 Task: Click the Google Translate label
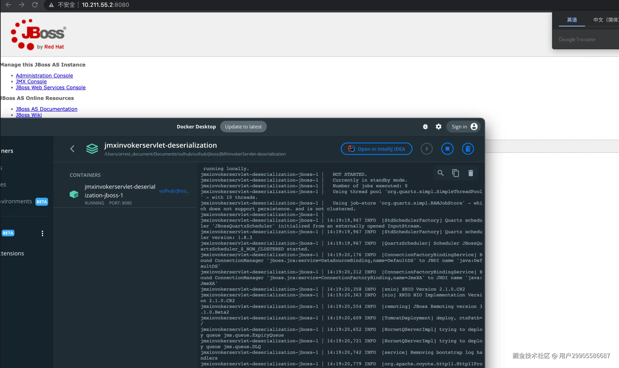click(x=577, y=39)
